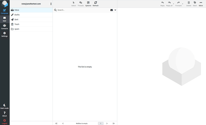Screen dimensions: 206x125
Task: Click the Logout power icon
Action: (4, 121)
